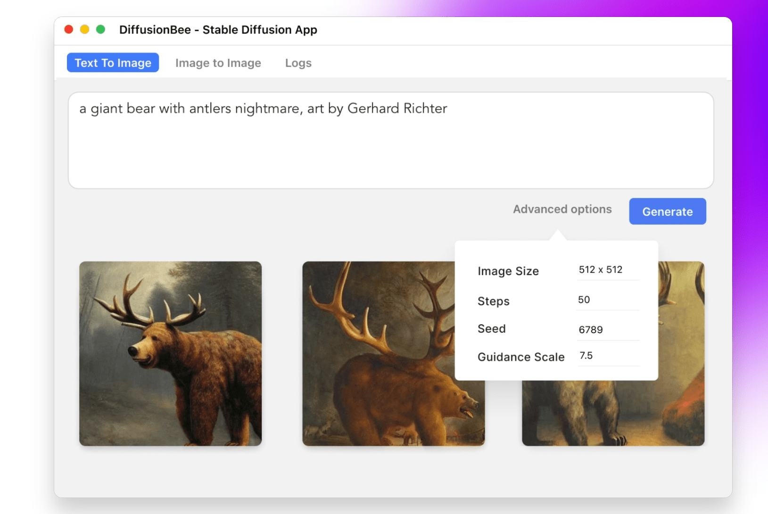Close the window with the red button
The image size is (768, 514).
69,30
